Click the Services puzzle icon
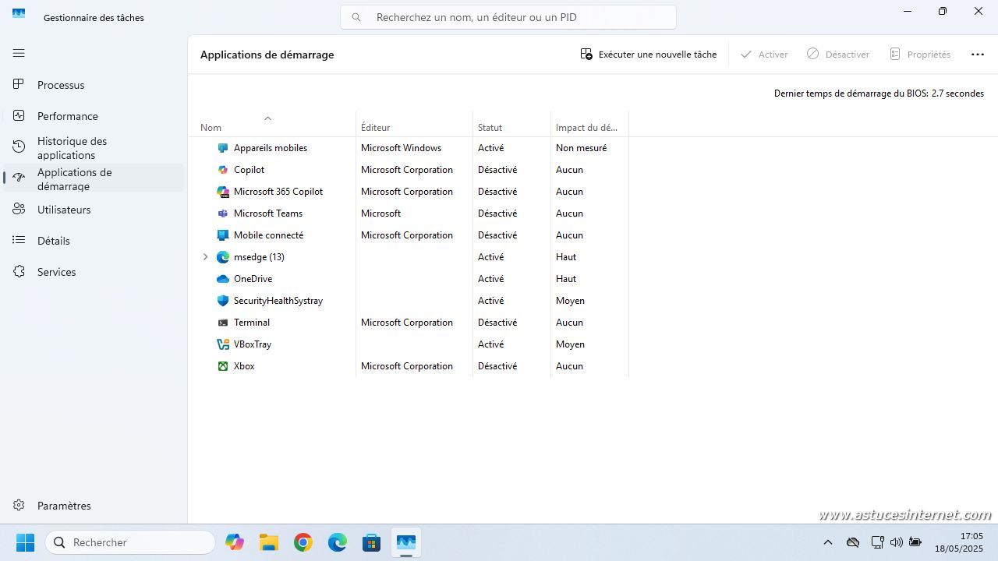998x561 pixels. click(x=19, y=271)
